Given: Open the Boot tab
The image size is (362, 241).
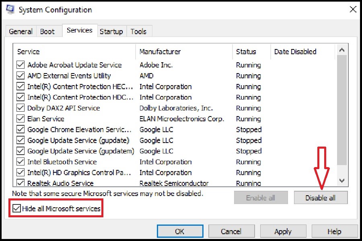Looking at the screenshot, I should coord(47,31).
